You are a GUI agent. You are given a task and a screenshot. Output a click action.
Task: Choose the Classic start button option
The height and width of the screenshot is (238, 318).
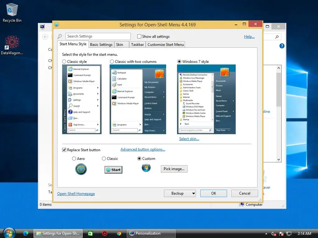pos(104,158)
